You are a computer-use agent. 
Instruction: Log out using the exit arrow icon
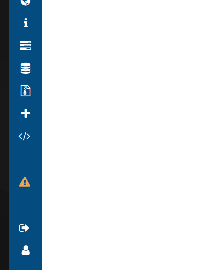(24, 228)
